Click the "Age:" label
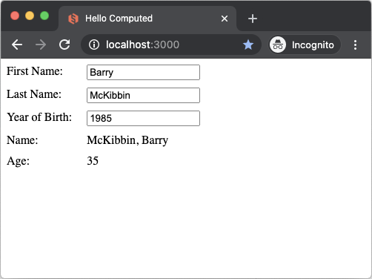The width and height of the screenshot is (372, 279). pyautogui.click(x=18, y=161)
